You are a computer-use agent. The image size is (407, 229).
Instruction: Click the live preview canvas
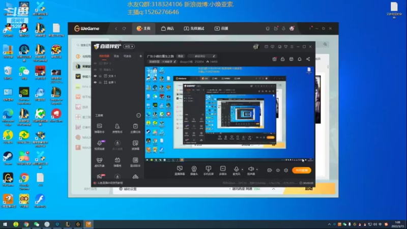[x=229, y=114]
